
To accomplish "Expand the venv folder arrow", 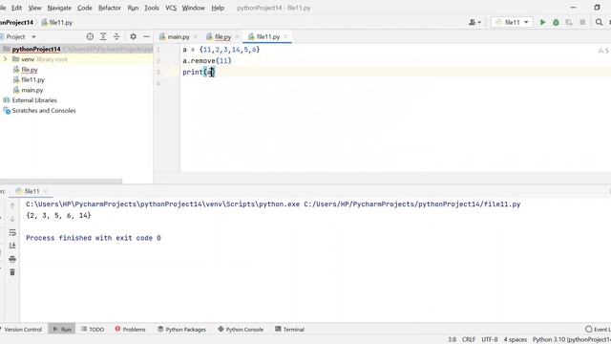I will (5, 59).
